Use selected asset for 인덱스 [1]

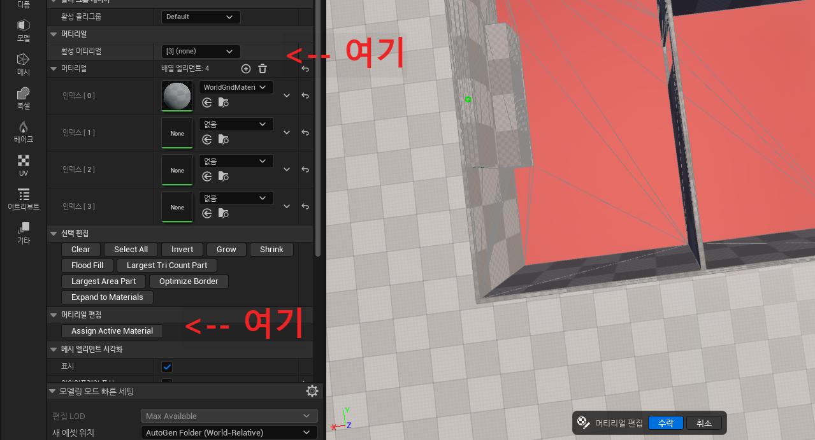click(x=207, y=139)
